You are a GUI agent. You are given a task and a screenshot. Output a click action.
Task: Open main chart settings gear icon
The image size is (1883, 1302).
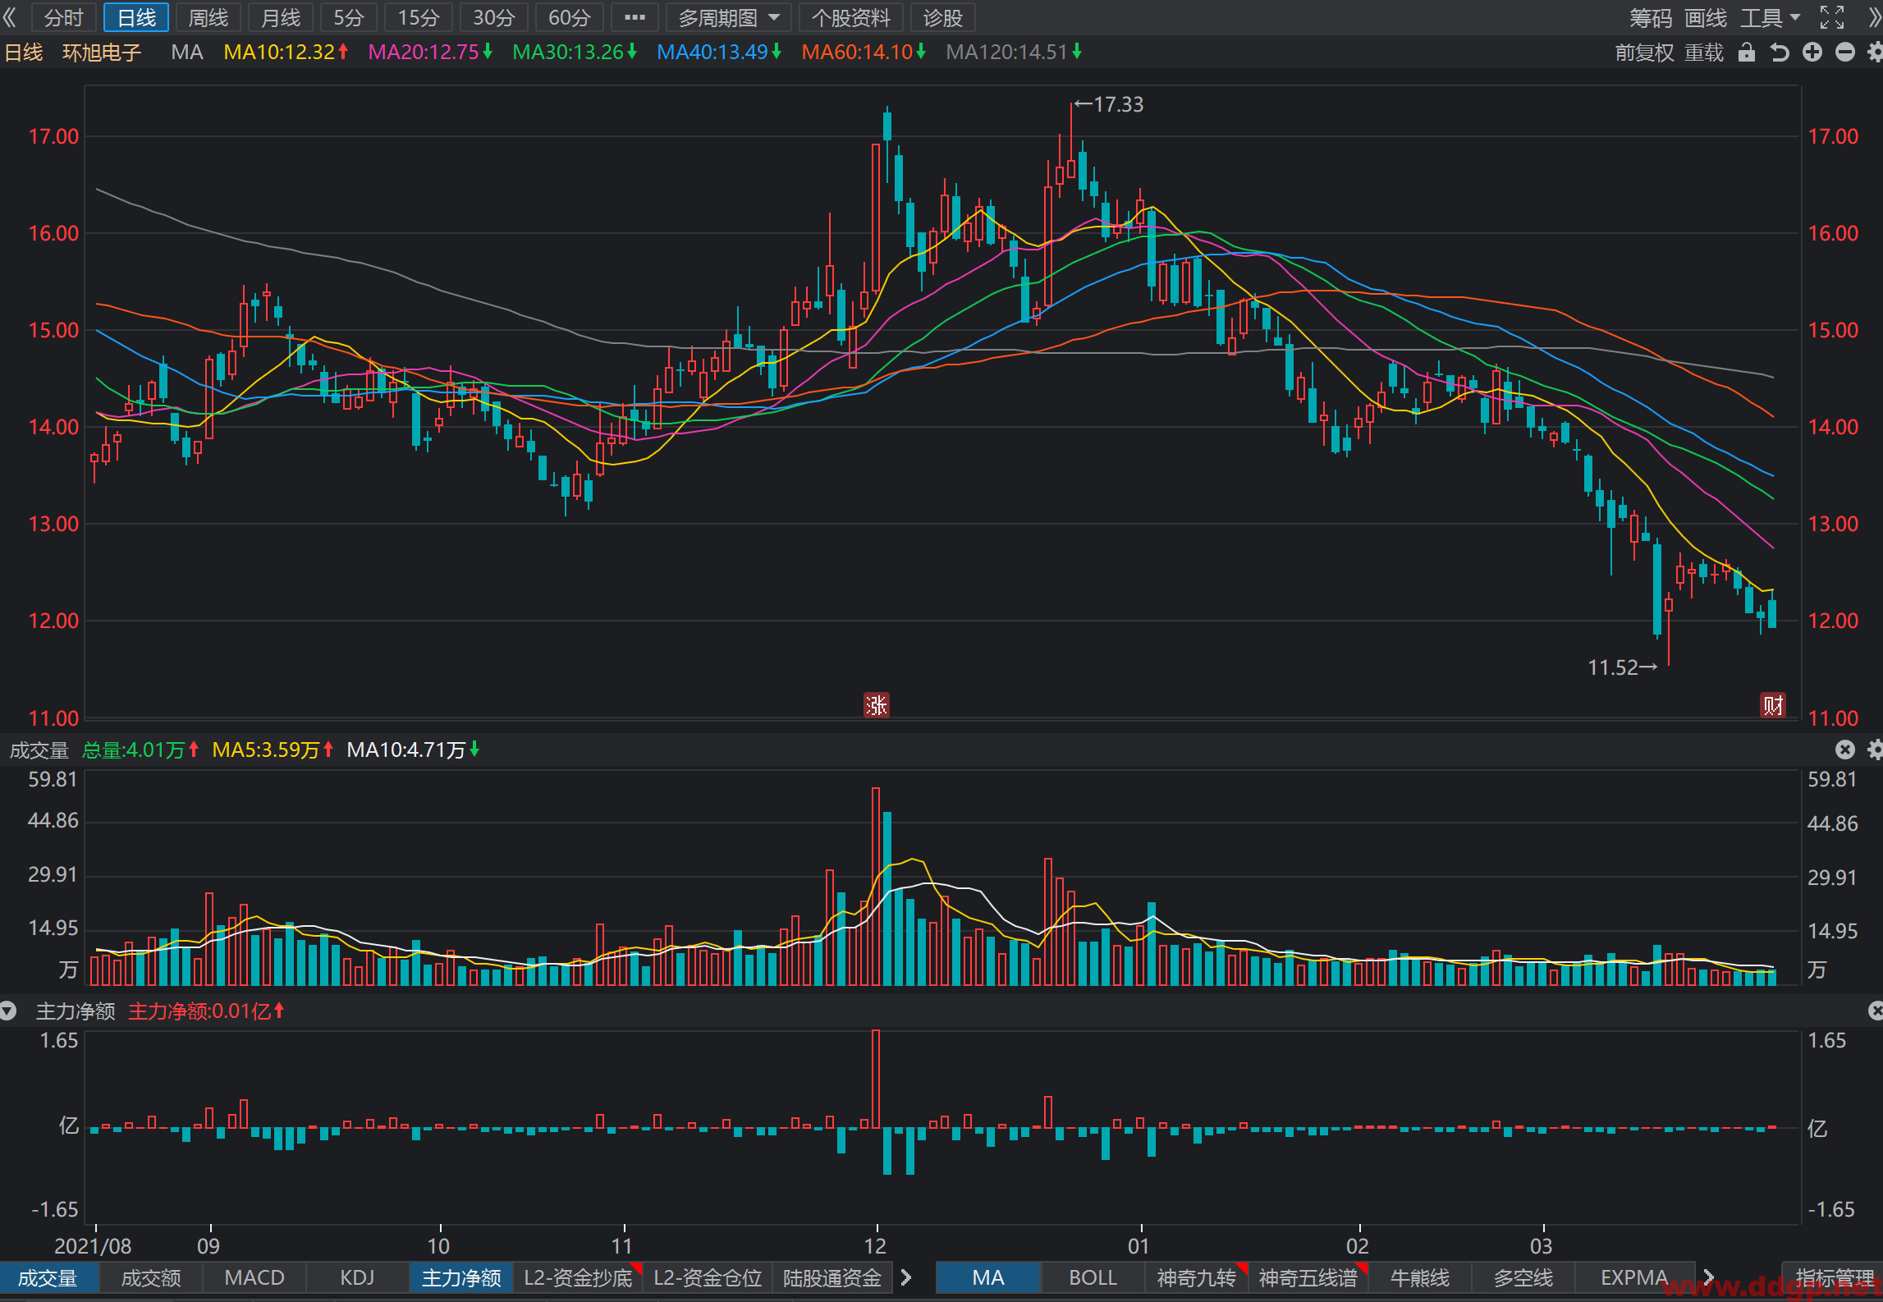click(x=1875, y=53)
